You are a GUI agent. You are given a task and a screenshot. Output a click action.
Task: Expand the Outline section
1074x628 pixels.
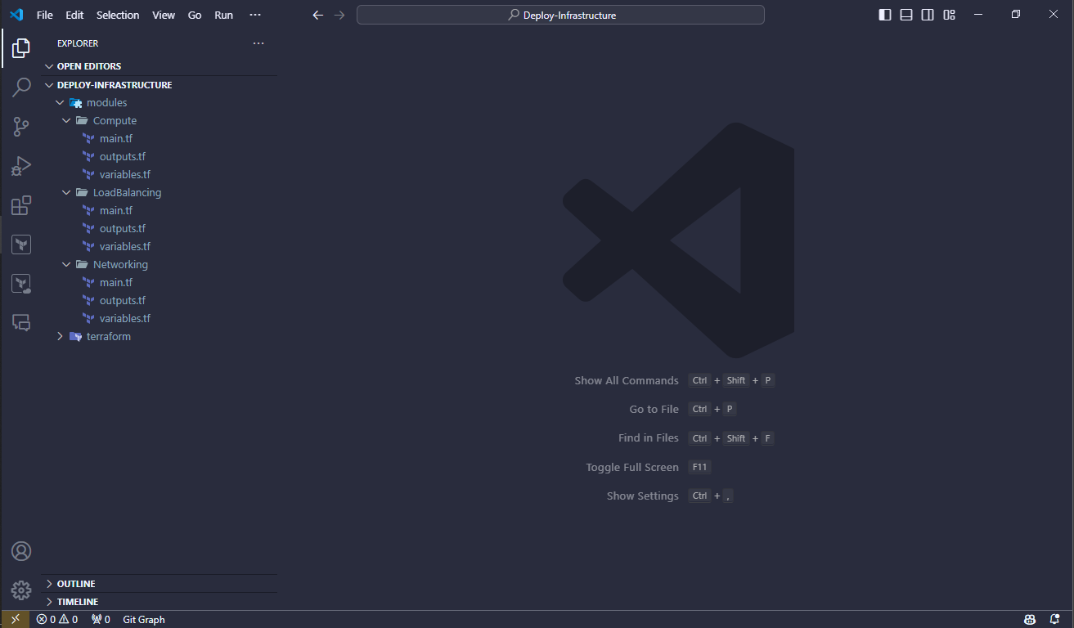coord(160,584)
